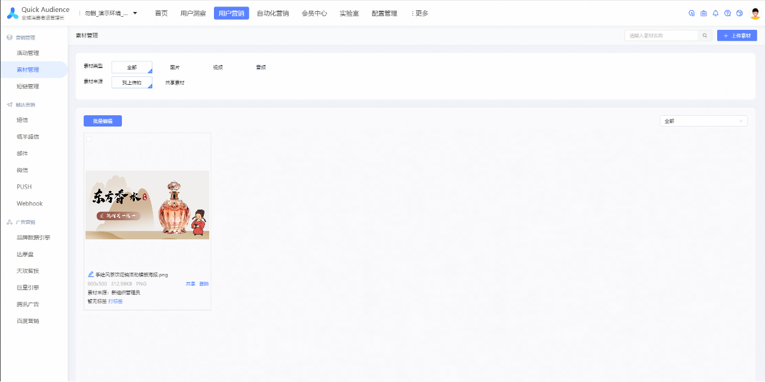The height and width of the screenshot is (382, 765).
Task: Click the 批量编辑 batch edit button
Action: click(102, 121)
